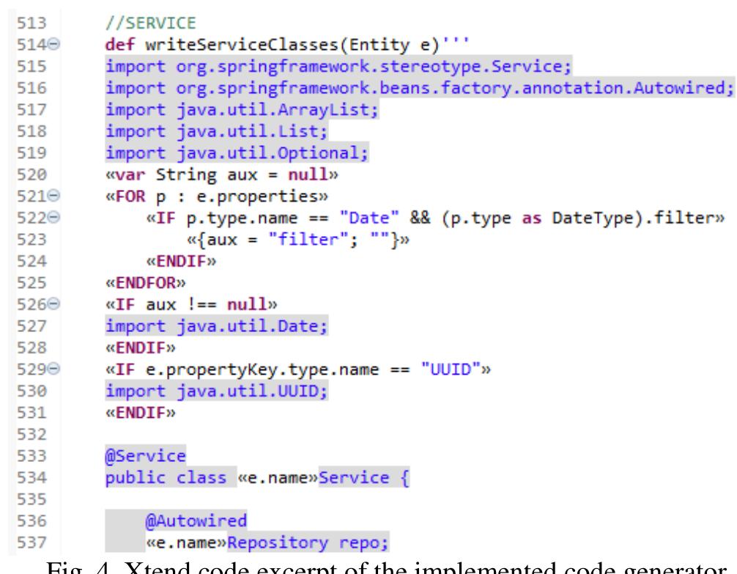
Task: Click Repository repo; field declaration
Action: 308,542
